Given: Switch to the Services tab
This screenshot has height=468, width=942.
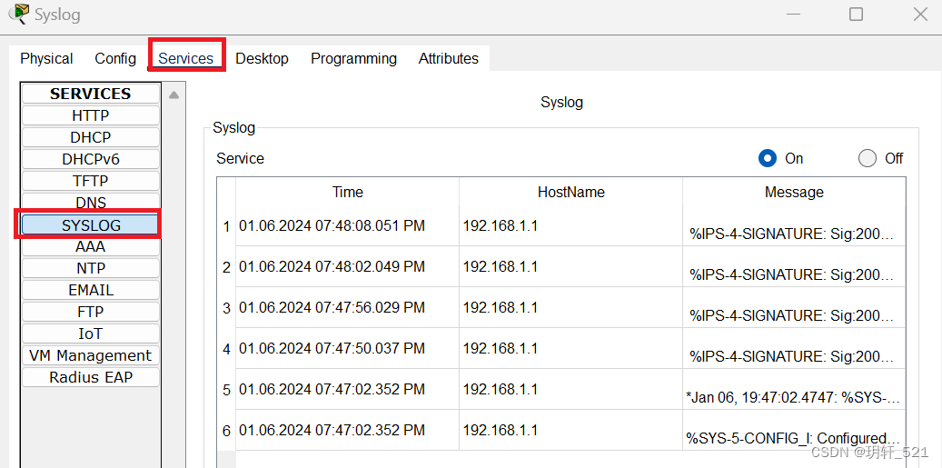Looking at the screenshot, I should pos(186,58).
